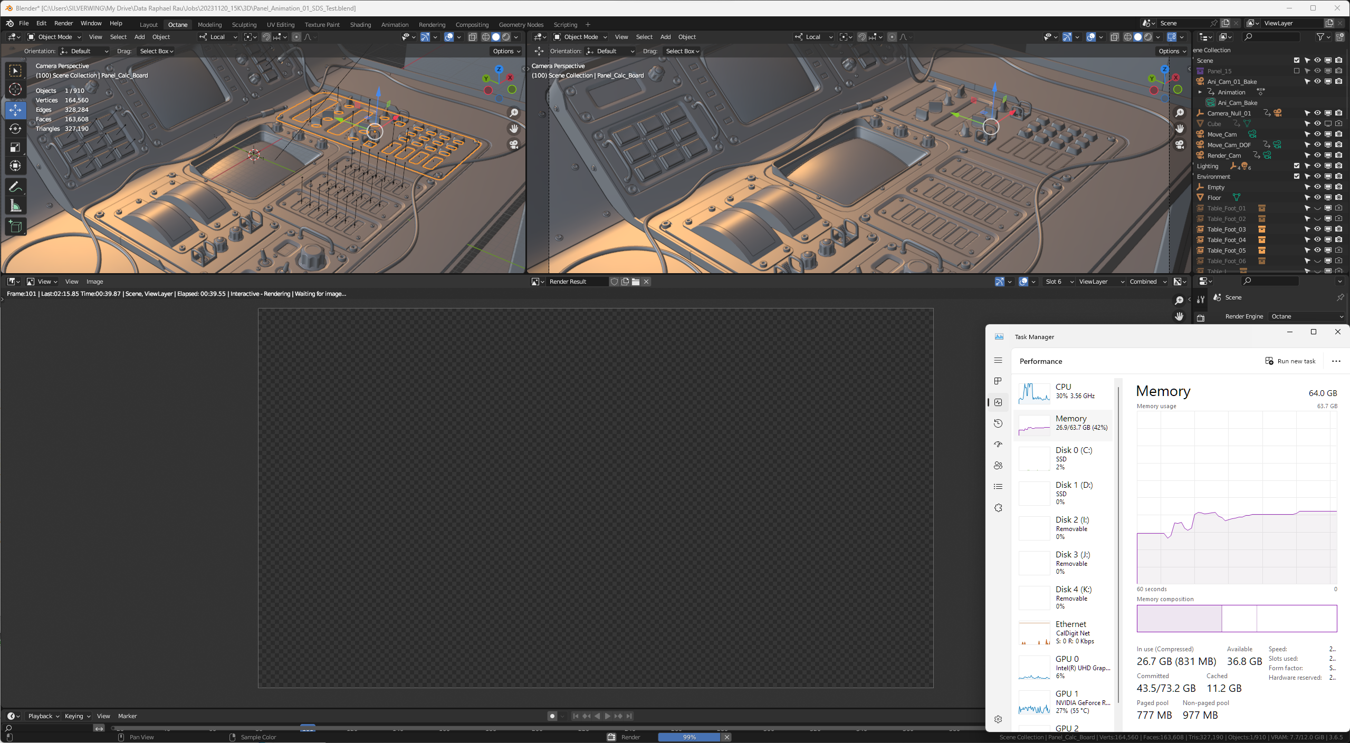Select the Scale tool
Screen dimensions: 1350x743
(x=15, y=147)
